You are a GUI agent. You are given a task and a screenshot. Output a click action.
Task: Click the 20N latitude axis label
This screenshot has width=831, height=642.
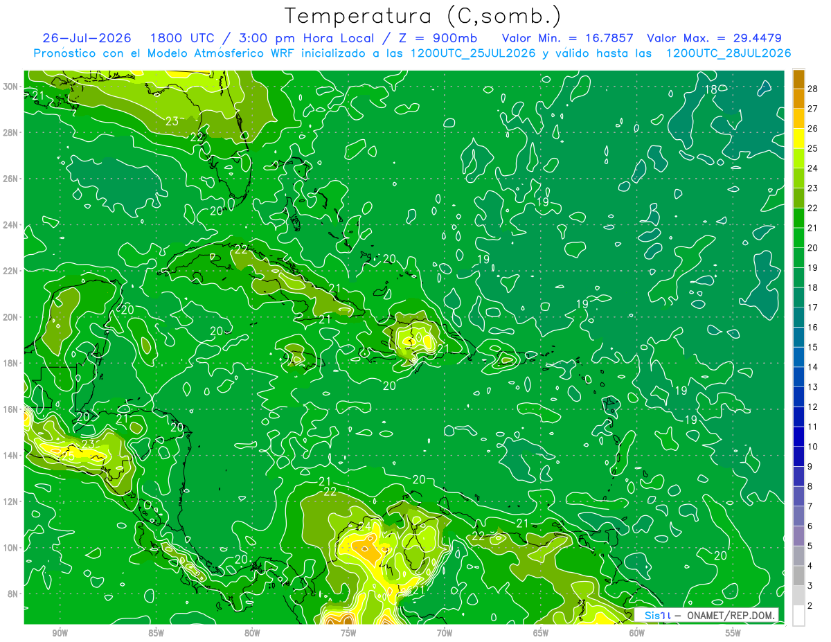pyautogui.click(x=10, y=317)
